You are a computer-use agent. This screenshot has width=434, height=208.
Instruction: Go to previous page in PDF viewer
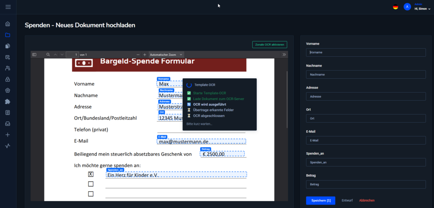pyautogui.click(x=56, y=55)
